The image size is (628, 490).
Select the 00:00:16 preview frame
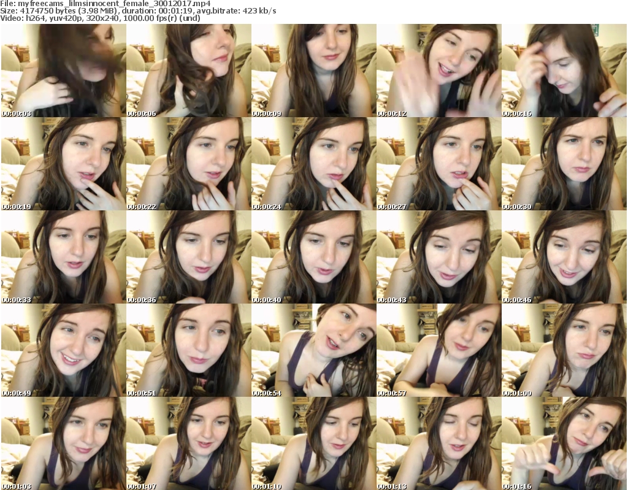click(564, 71)
